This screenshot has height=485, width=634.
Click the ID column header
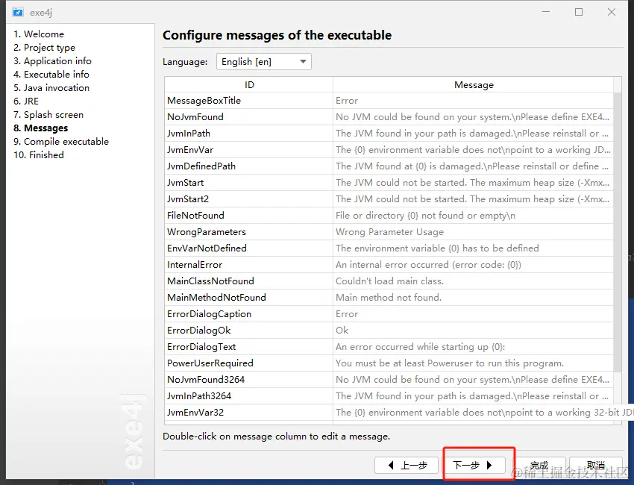pyautogui.click(x=249, y=84)
